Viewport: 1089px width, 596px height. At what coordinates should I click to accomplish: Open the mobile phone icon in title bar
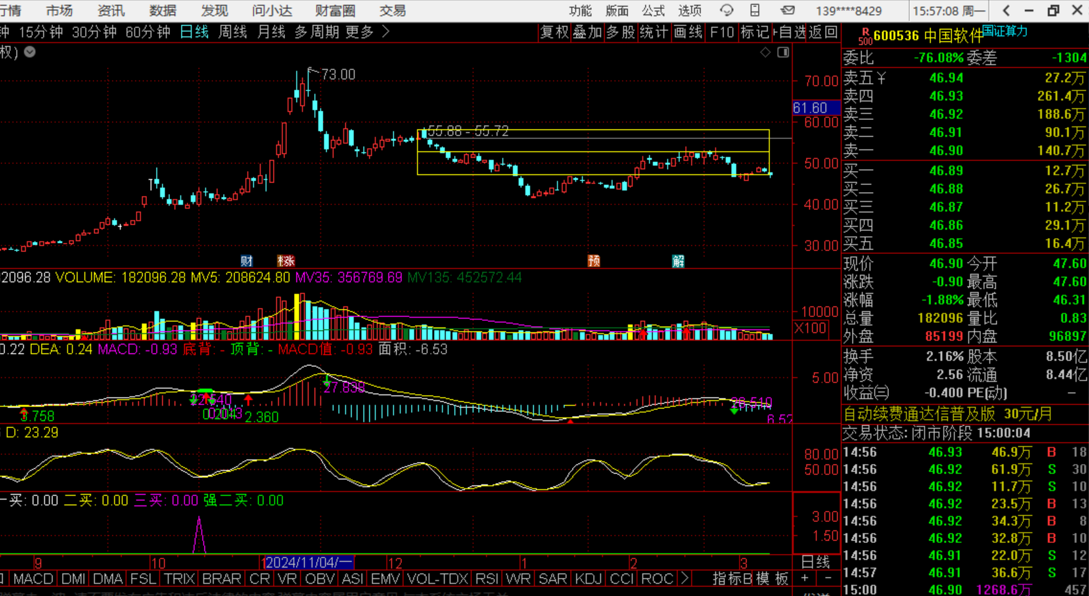(755, 10)
